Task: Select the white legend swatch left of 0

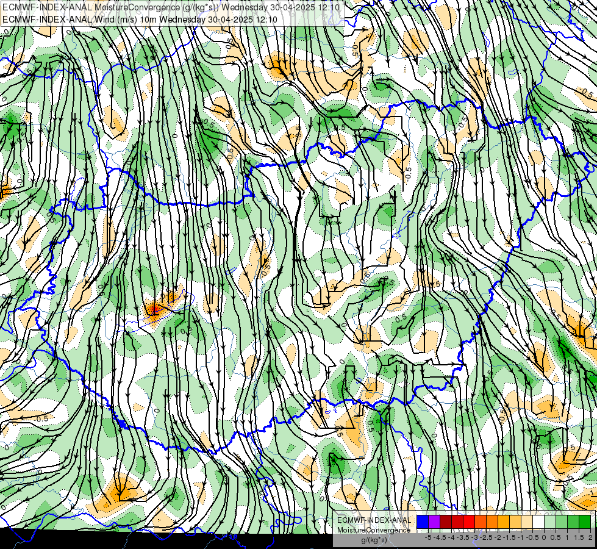Action: 538,522
